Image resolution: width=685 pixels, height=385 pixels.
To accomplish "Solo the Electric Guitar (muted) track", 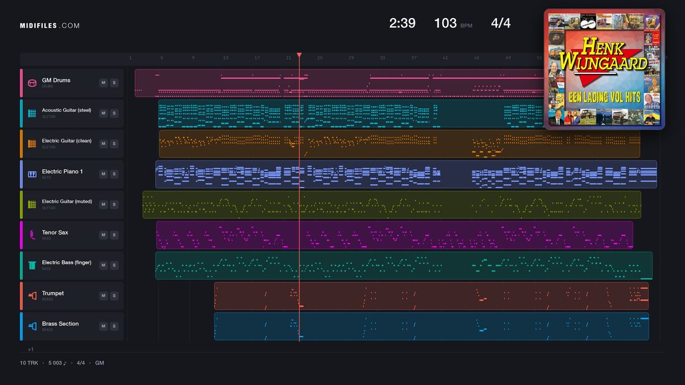I will click(x=114, y=204).
